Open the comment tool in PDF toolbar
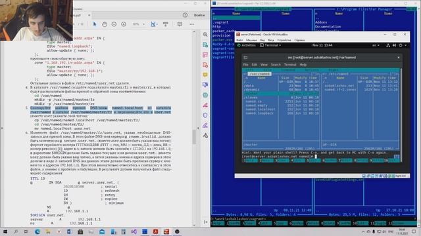This screenshot has height=236, width=421. click(180, 24)
